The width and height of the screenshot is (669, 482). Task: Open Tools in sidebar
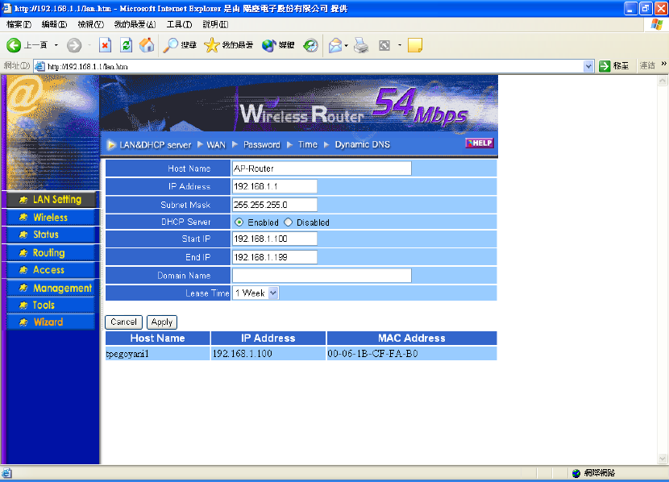(x=51, y=305)
